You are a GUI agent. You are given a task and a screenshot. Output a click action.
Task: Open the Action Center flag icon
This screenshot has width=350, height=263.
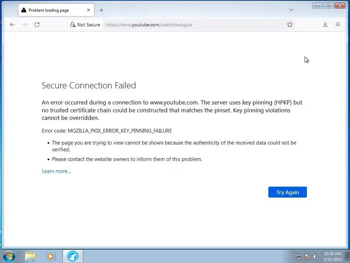(307, 256)
